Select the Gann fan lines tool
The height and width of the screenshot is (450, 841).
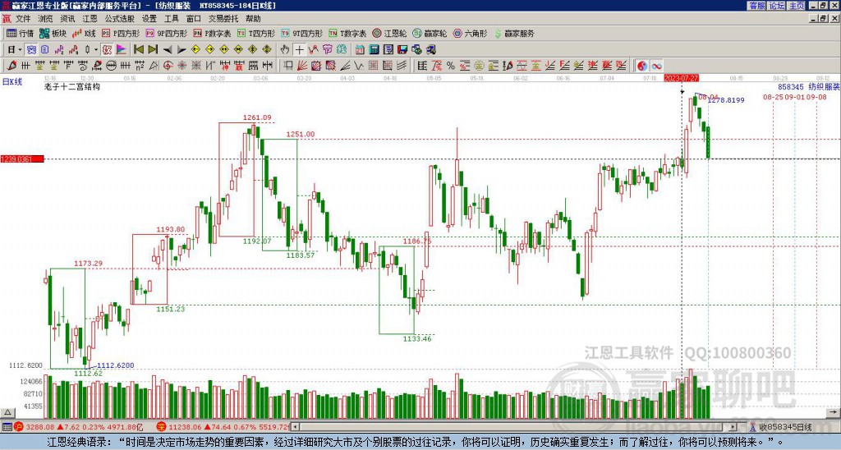[x=302, y=66]
